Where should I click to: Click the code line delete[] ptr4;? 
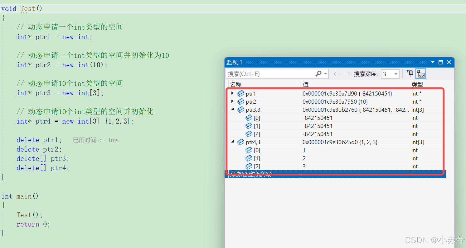tap(43, 168)
